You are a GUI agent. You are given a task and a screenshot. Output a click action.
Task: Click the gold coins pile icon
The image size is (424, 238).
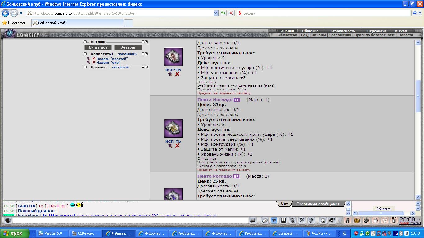coord(357,221)
